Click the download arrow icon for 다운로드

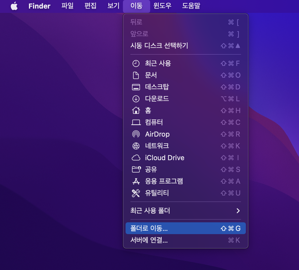point(136,99)
